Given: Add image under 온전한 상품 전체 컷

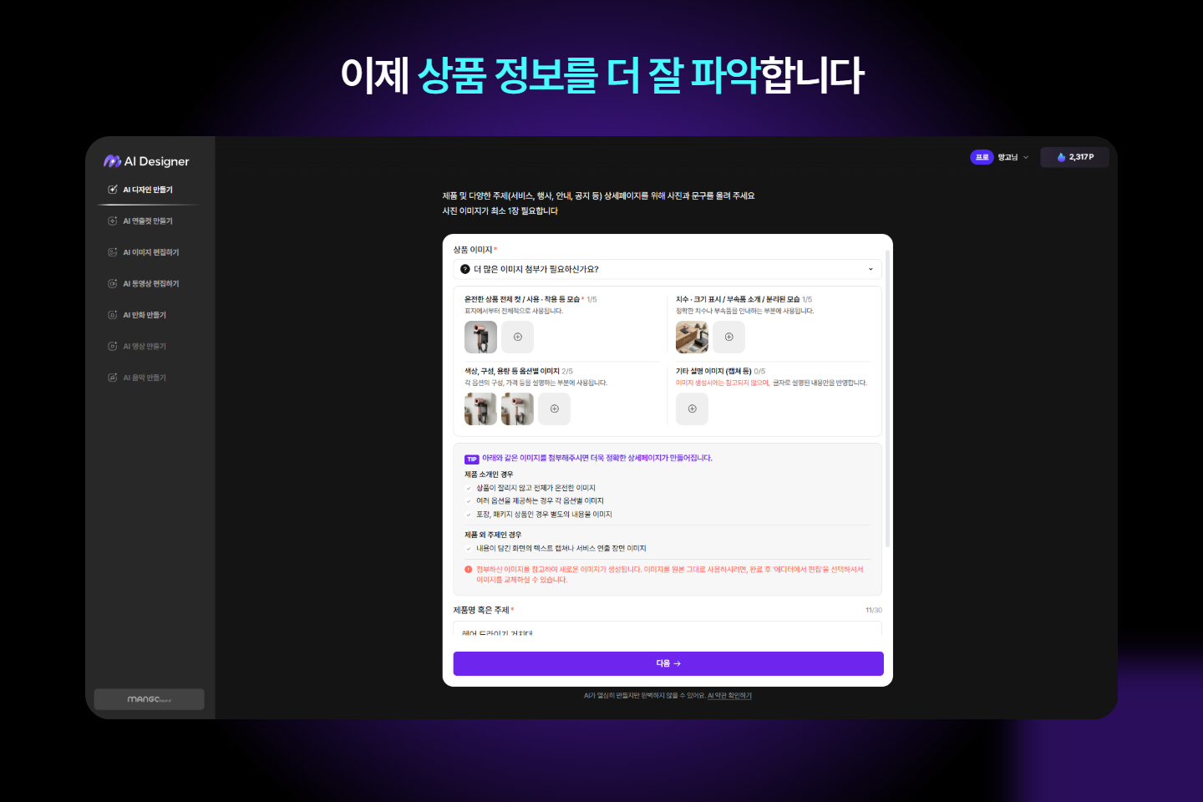Looking at the screenshot, I should click(518, 337).
